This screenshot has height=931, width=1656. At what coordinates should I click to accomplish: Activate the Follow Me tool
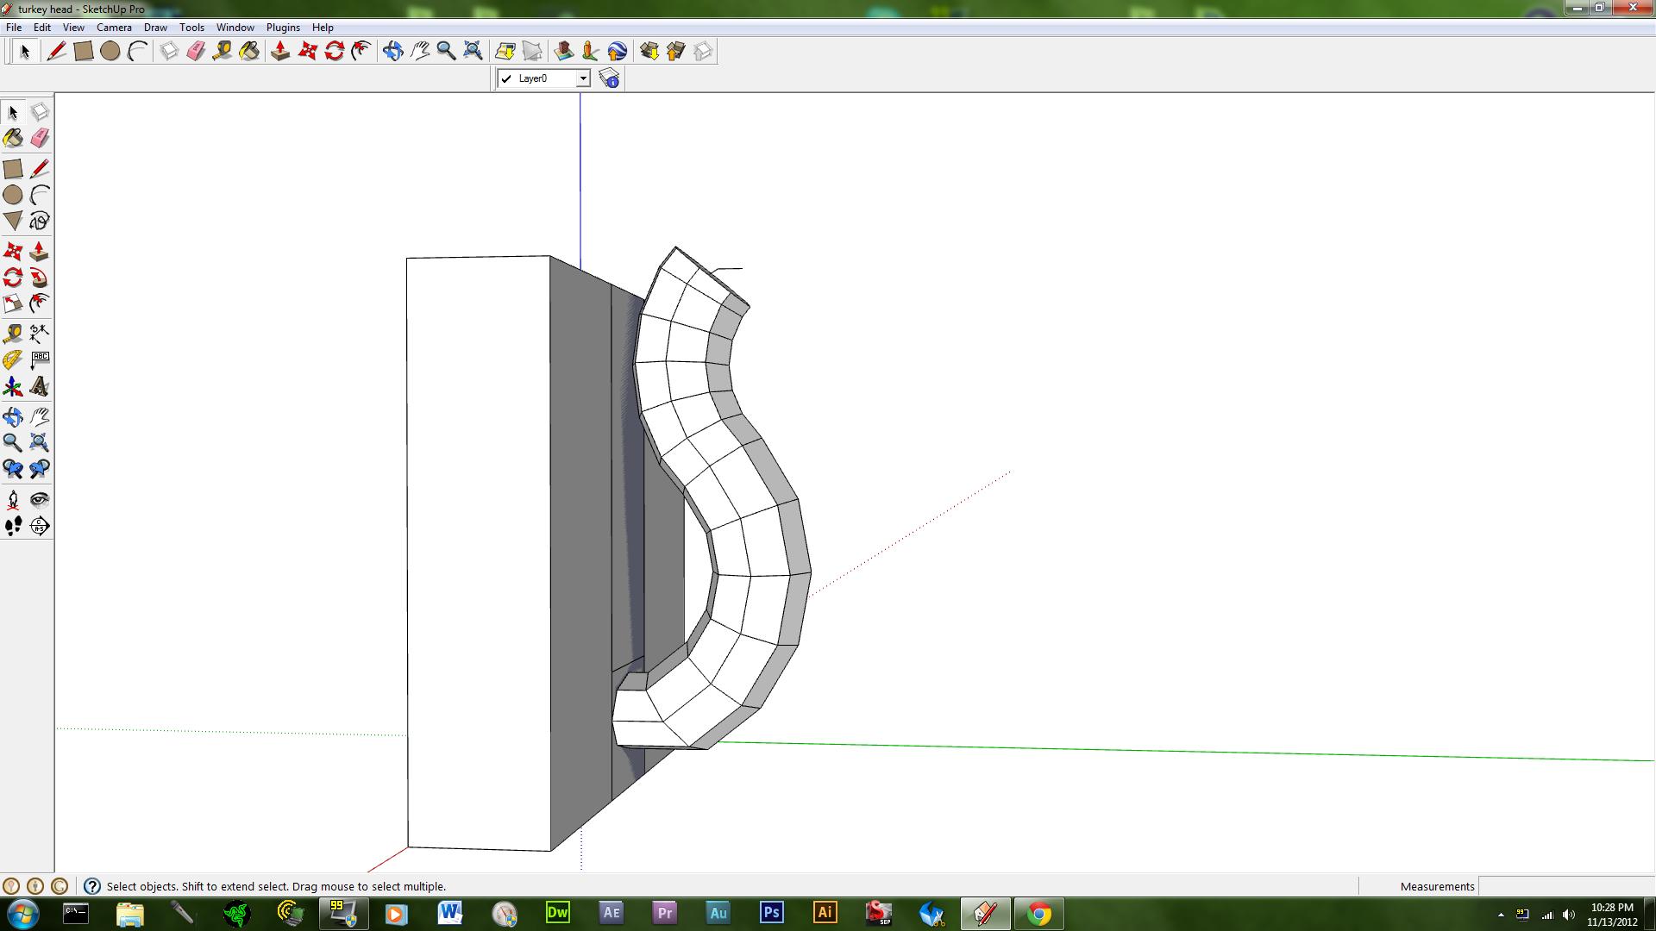pyautogui.click(x=40, y=278)
